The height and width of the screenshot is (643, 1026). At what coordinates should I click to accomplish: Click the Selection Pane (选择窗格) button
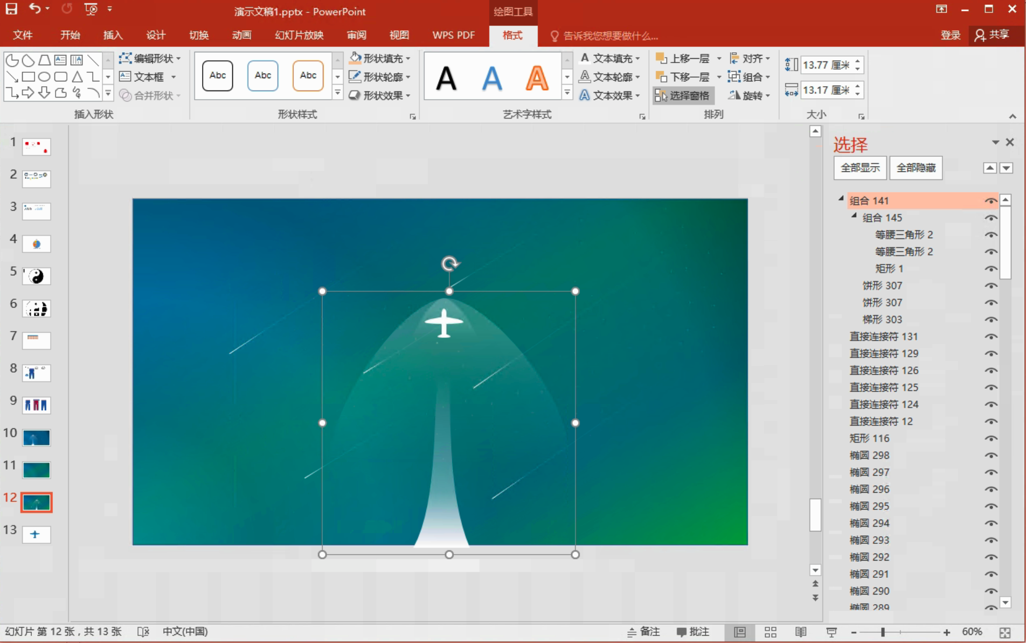683,95
